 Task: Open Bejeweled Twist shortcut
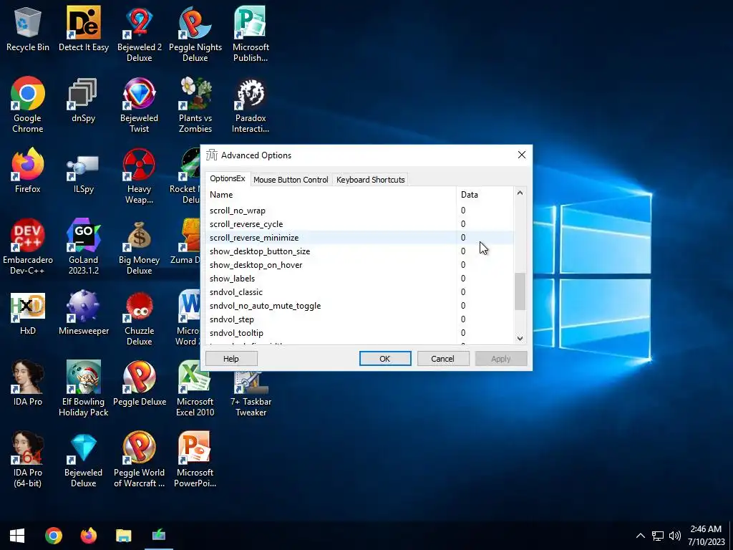point(140,105)
